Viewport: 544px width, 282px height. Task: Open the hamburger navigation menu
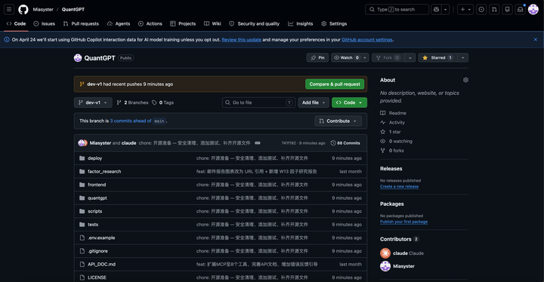click(9, 9)
